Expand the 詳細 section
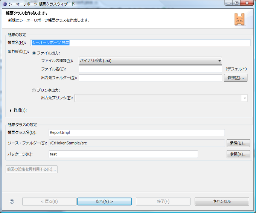This screenshot has width=256, height=213. coord(11,111)
